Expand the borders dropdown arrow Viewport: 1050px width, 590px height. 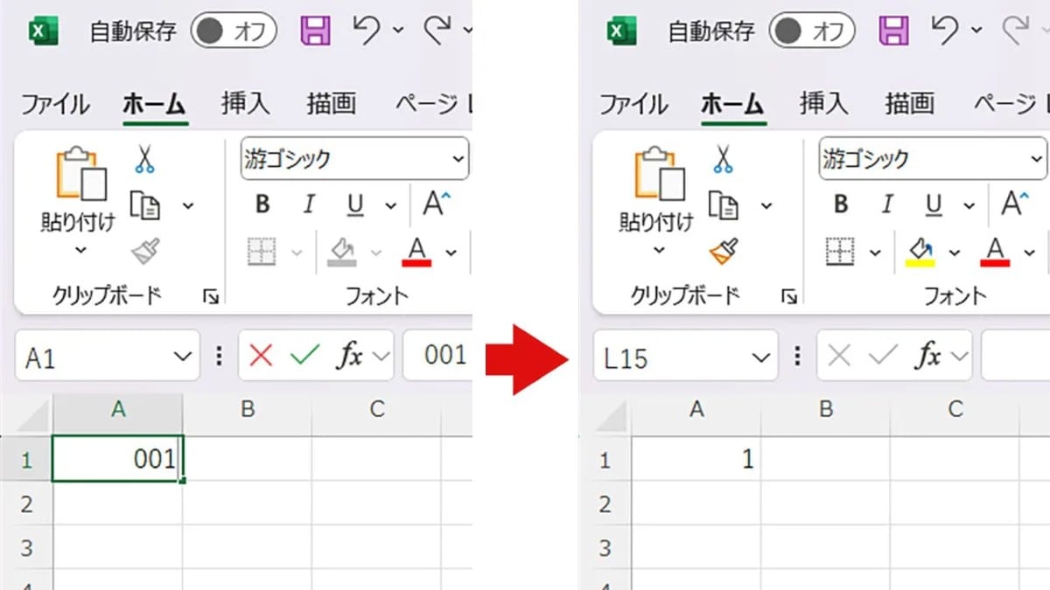[296, 252]
